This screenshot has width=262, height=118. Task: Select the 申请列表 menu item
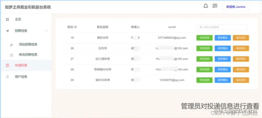point(26,65)
